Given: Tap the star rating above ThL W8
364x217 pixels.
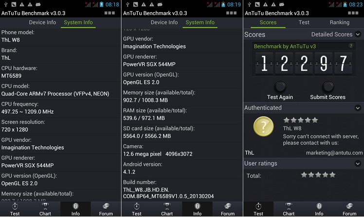Looking at the screenshot, I should pos(301,120).
